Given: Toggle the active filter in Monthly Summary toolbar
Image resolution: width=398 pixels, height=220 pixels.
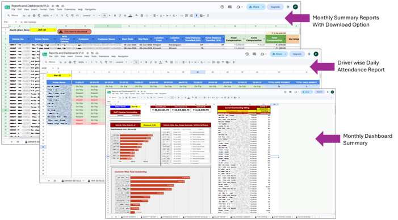Looking at the screenshot, I should click(196, 15).
